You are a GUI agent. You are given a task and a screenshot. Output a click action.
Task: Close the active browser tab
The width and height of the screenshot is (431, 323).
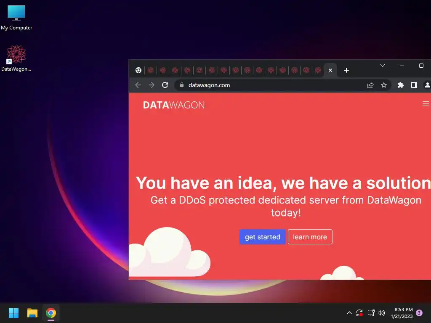point(330,70)
